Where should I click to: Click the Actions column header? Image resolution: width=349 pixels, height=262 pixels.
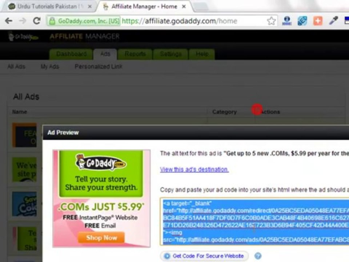270,112
